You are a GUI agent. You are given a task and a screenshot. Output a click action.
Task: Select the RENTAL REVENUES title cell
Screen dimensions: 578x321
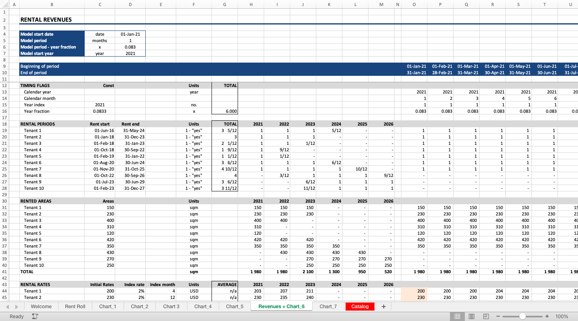(x=52, y=20)
